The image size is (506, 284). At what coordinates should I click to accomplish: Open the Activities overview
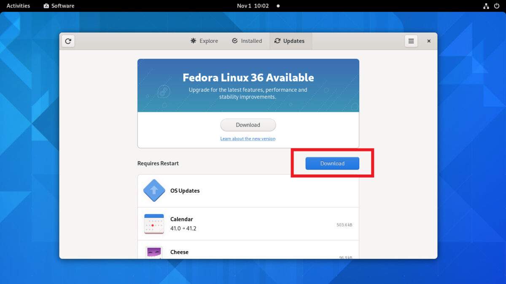[x=18, y=6]
